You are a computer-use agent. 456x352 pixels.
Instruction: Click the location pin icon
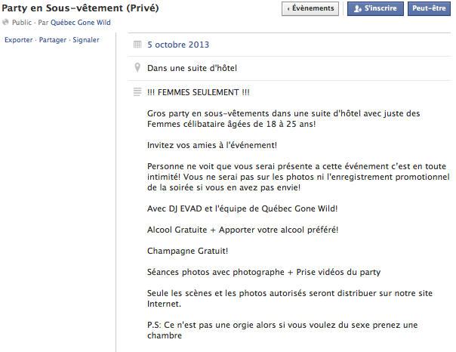[x=137, y=67]
